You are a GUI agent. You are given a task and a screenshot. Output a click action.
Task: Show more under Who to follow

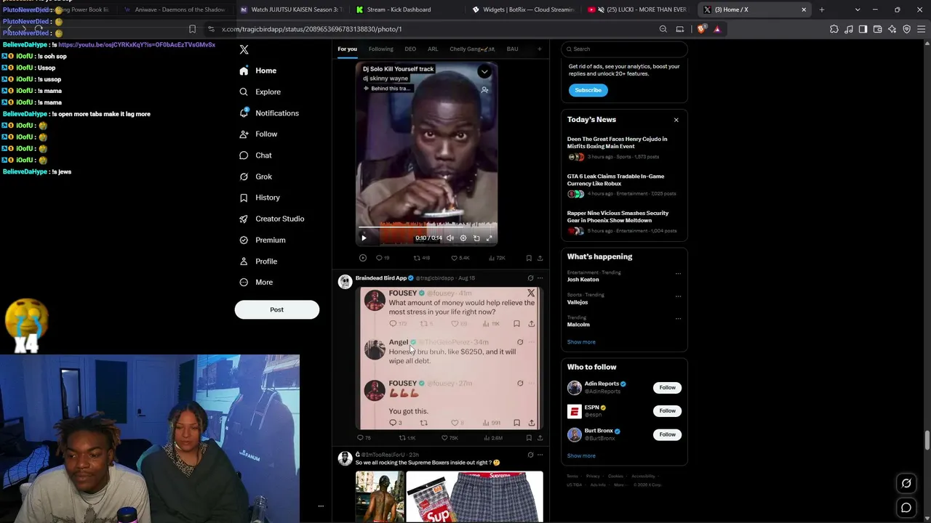tap(581, 456)
